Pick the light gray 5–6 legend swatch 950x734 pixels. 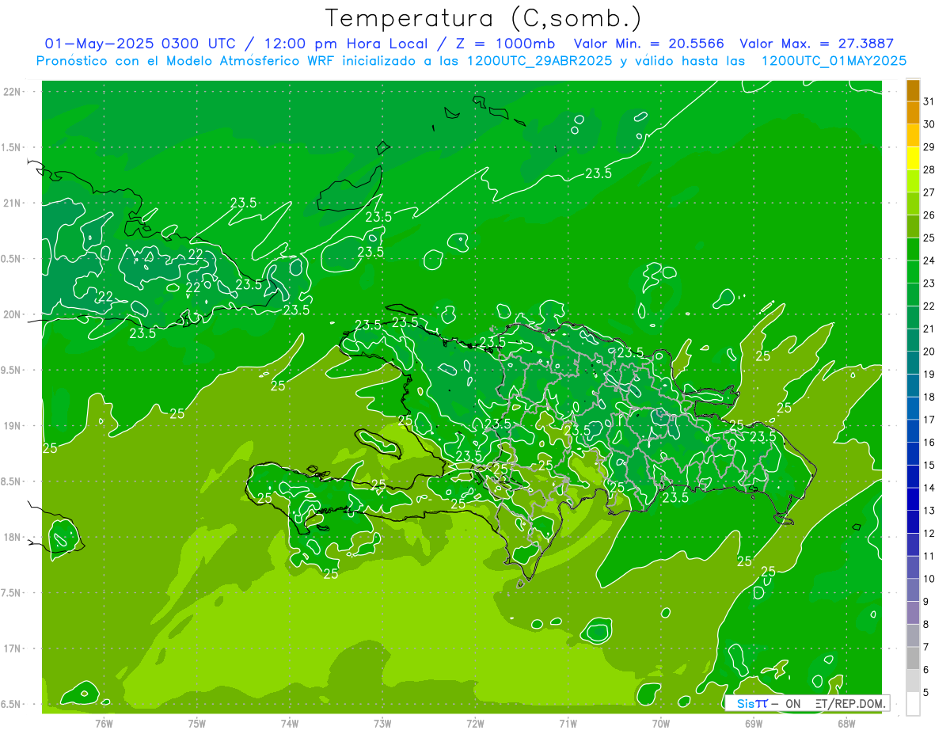(x=913, y=681)
